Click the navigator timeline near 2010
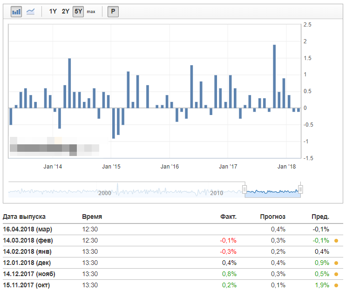The image size is (346, 291). 217,192
